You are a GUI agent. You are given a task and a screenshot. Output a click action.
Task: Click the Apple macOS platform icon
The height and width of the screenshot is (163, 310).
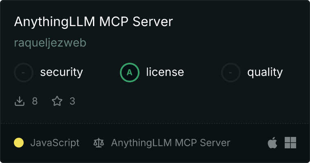[272, 143]
